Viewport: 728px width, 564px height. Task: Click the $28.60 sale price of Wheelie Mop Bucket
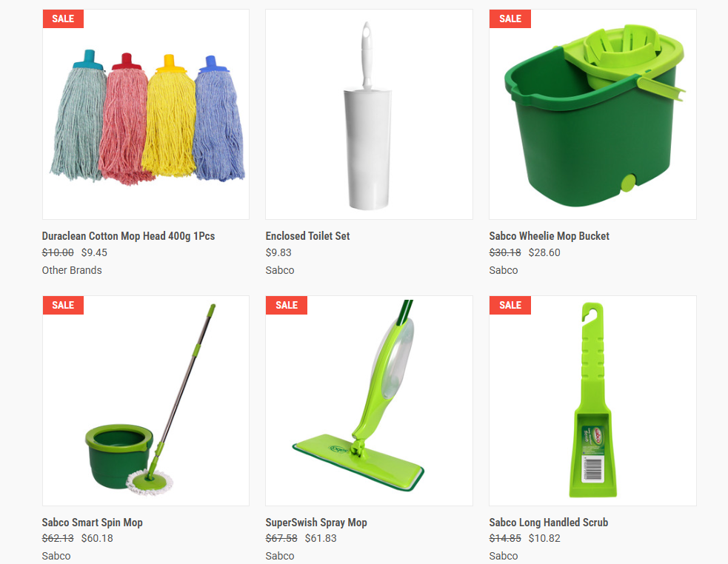click(x=544, y=252)
